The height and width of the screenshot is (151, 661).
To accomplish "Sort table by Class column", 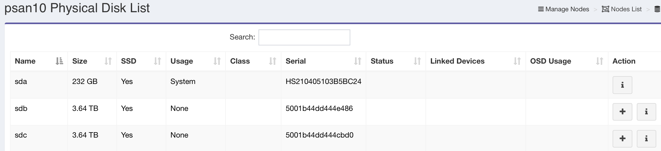I will [272, 61].
